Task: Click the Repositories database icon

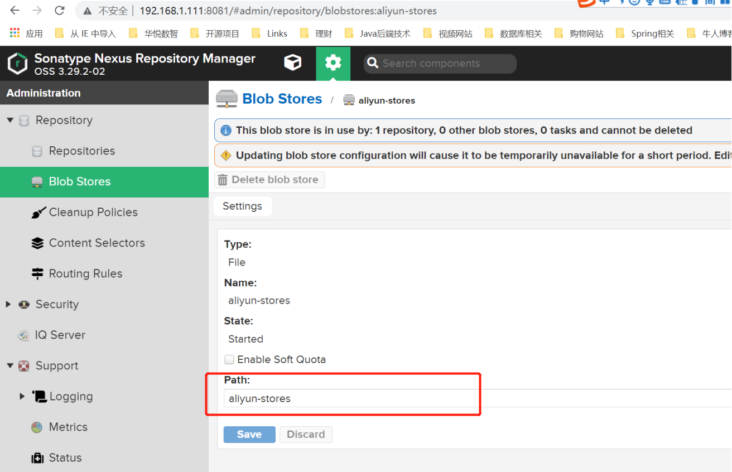Action: point(37,151)
